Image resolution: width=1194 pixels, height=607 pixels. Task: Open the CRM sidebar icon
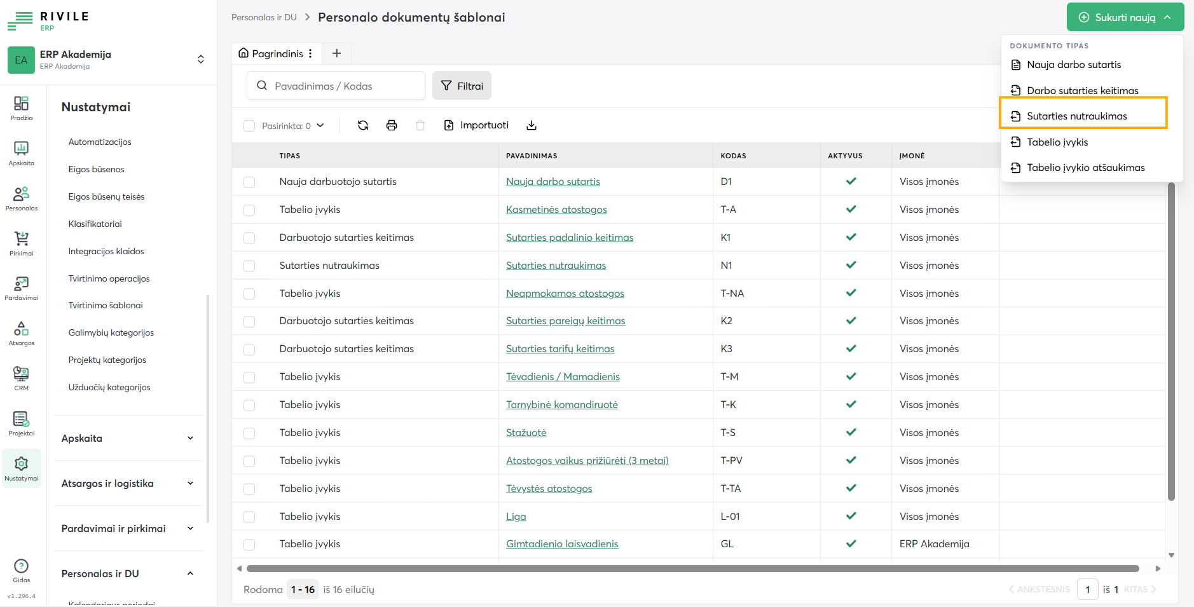pyautogui.click(x=22, y=378)
